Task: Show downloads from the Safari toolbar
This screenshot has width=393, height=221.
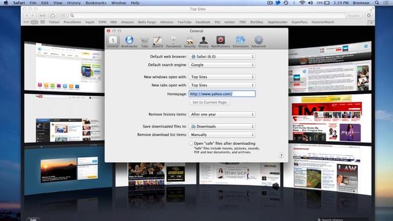Action: tap(368, 15)
